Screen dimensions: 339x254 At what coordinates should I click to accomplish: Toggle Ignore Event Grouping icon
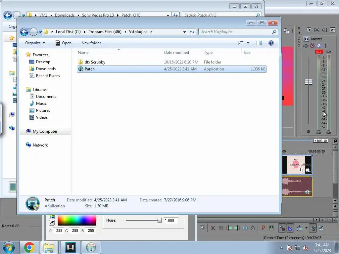[x=321, y=228]
